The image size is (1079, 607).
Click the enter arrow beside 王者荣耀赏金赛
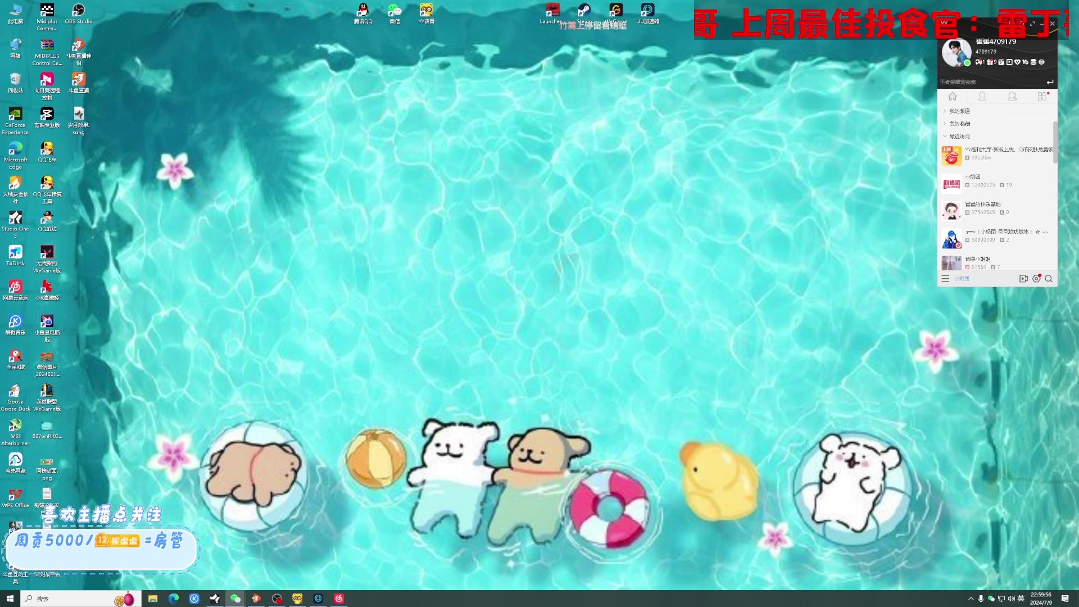1050,82
